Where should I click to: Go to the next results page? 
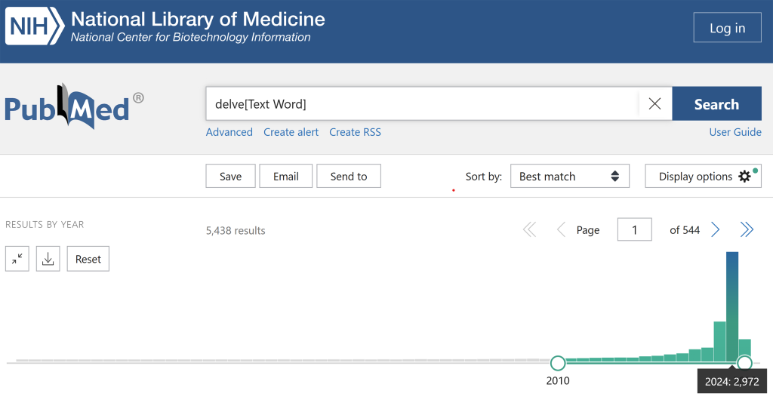(716, 230)
